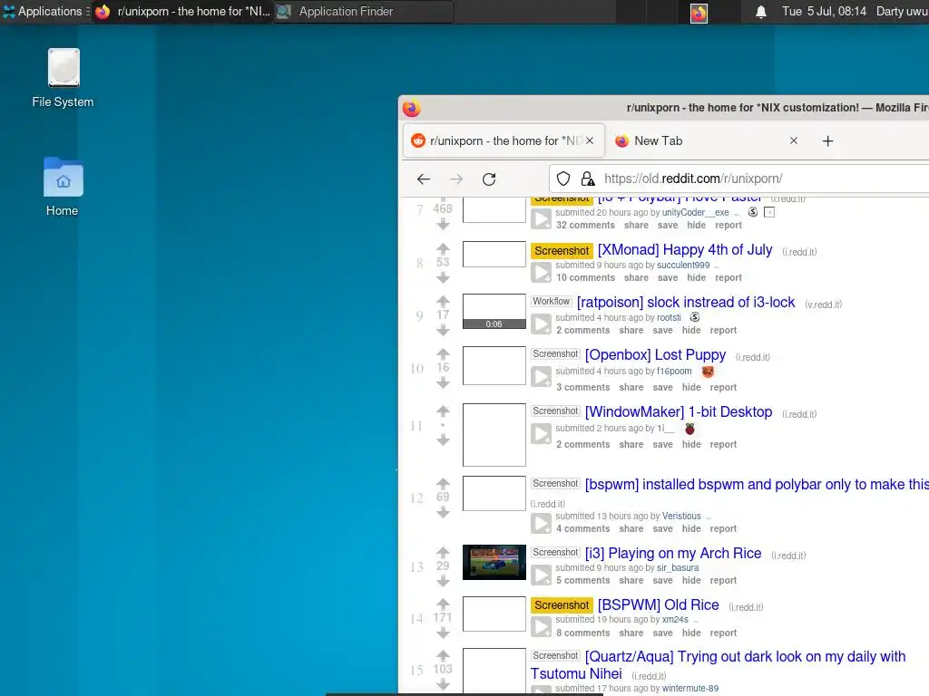Open the Quartz/Aqua Tsutomu Nihei post link
Screen dimensions: 929x696
718,665
